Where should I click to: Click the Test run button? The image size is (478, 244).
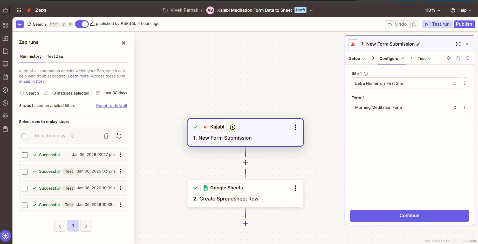(x=437, y=24)
